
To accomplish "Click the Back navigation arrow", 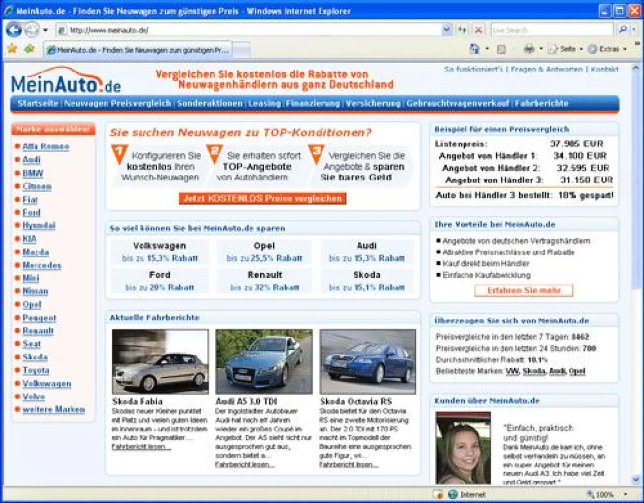I will (13, 29).
